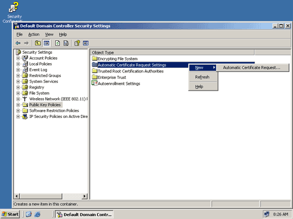Viewport: 293px width, 219px height.
Task: Click the IP Security Policies node icon
Action: (x=25, y=116)
